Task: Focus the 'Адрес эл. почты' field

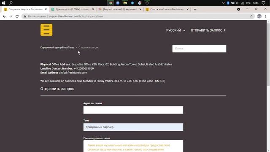Action: pyautogui.click(x=133, y=110)
